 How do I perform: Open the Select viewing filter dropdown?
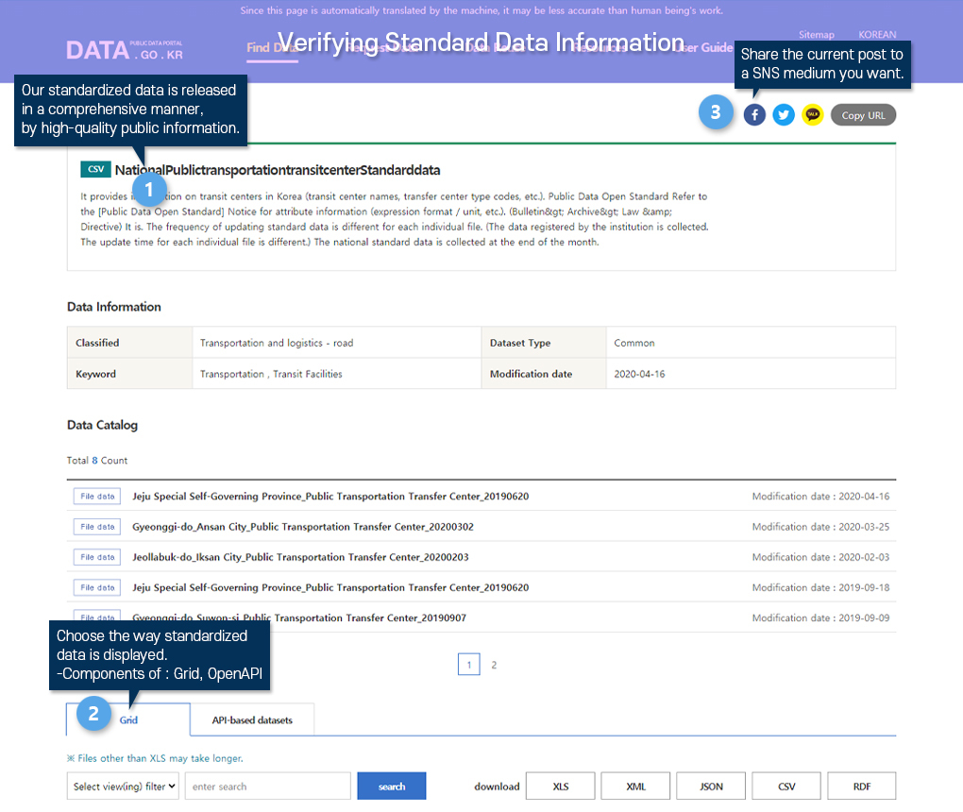(123, 787)
